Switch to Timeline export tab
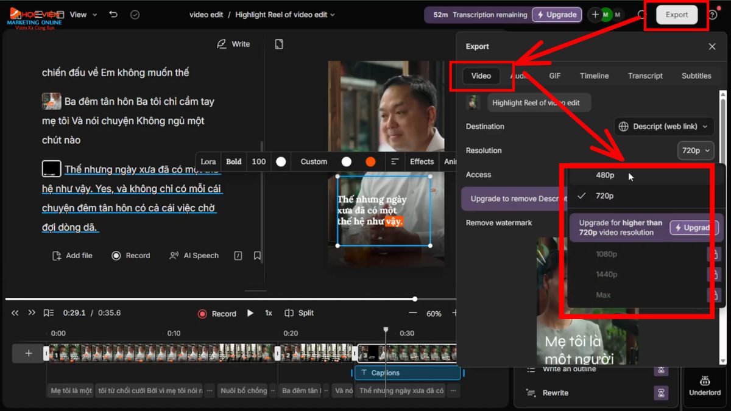731x411 pixels. tap(595, 76)
